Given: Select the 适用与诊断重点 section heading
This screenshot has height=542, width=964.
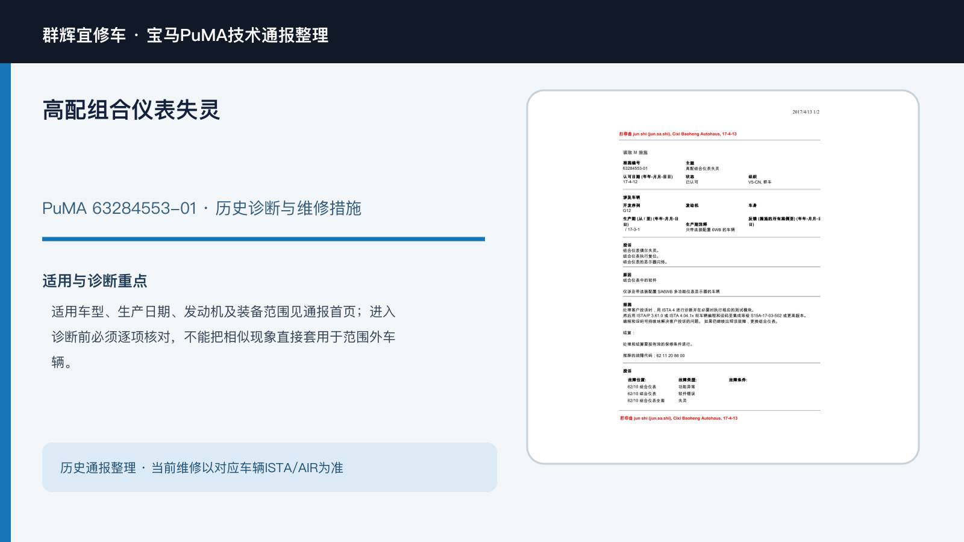Looking at the screenshot, I should tap(95, 281).
